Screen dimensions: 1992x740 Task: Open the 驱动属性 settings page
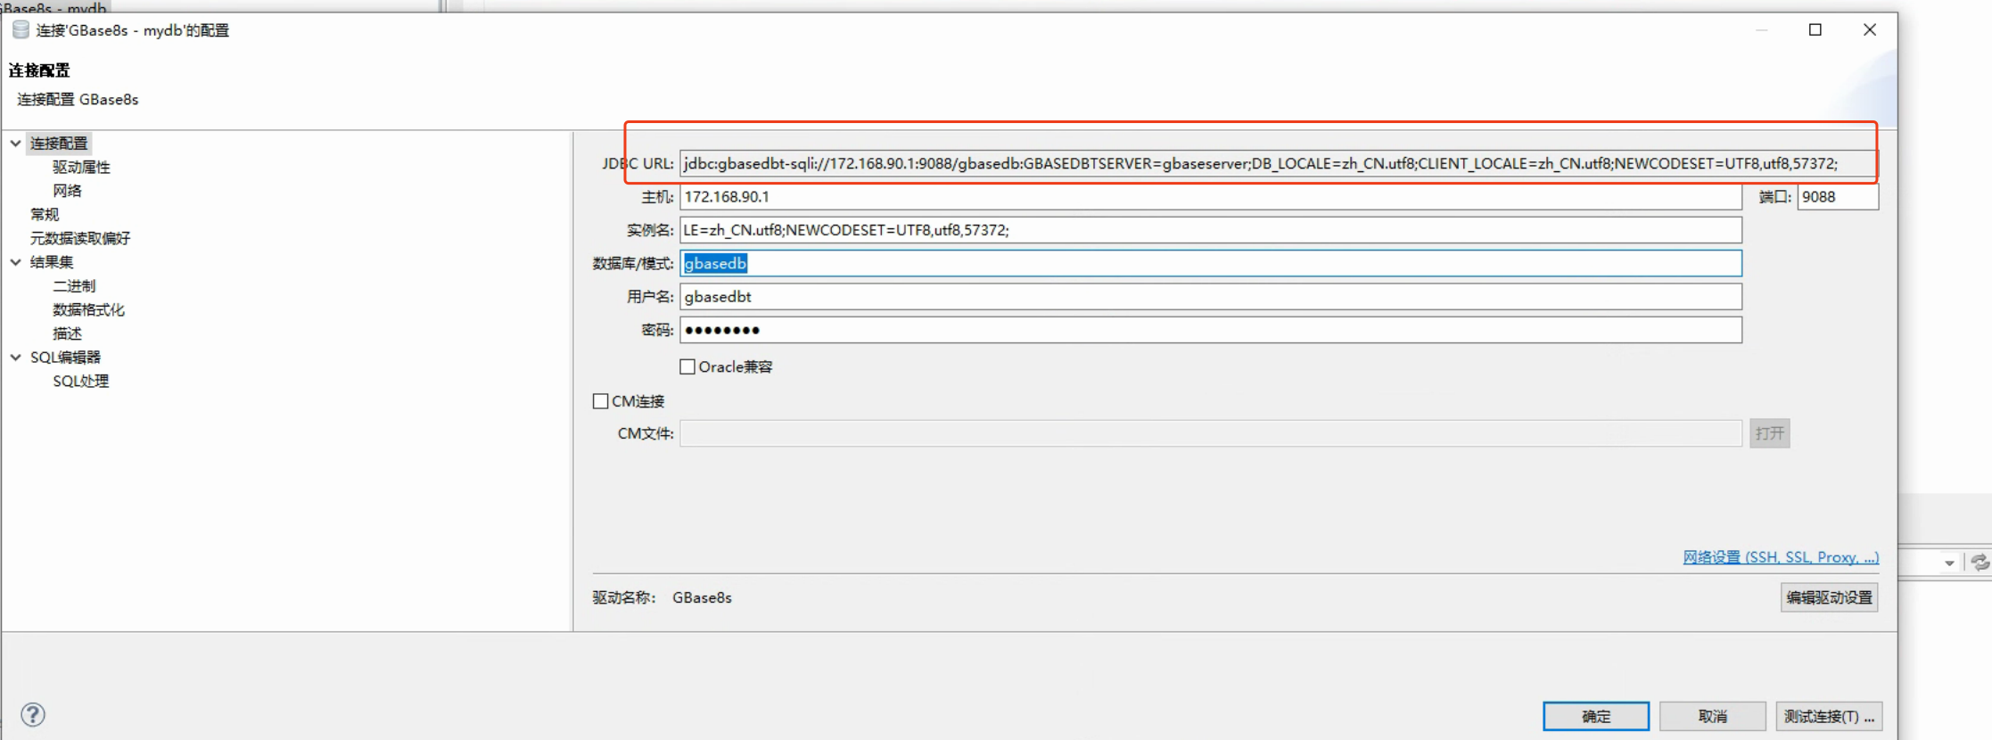pyautogui.click(x=81, y=167)
